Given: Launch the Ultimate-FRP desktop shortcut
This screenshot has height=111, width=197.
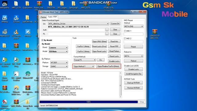Looking at the screenshot, I should click(x=28, y=75).
